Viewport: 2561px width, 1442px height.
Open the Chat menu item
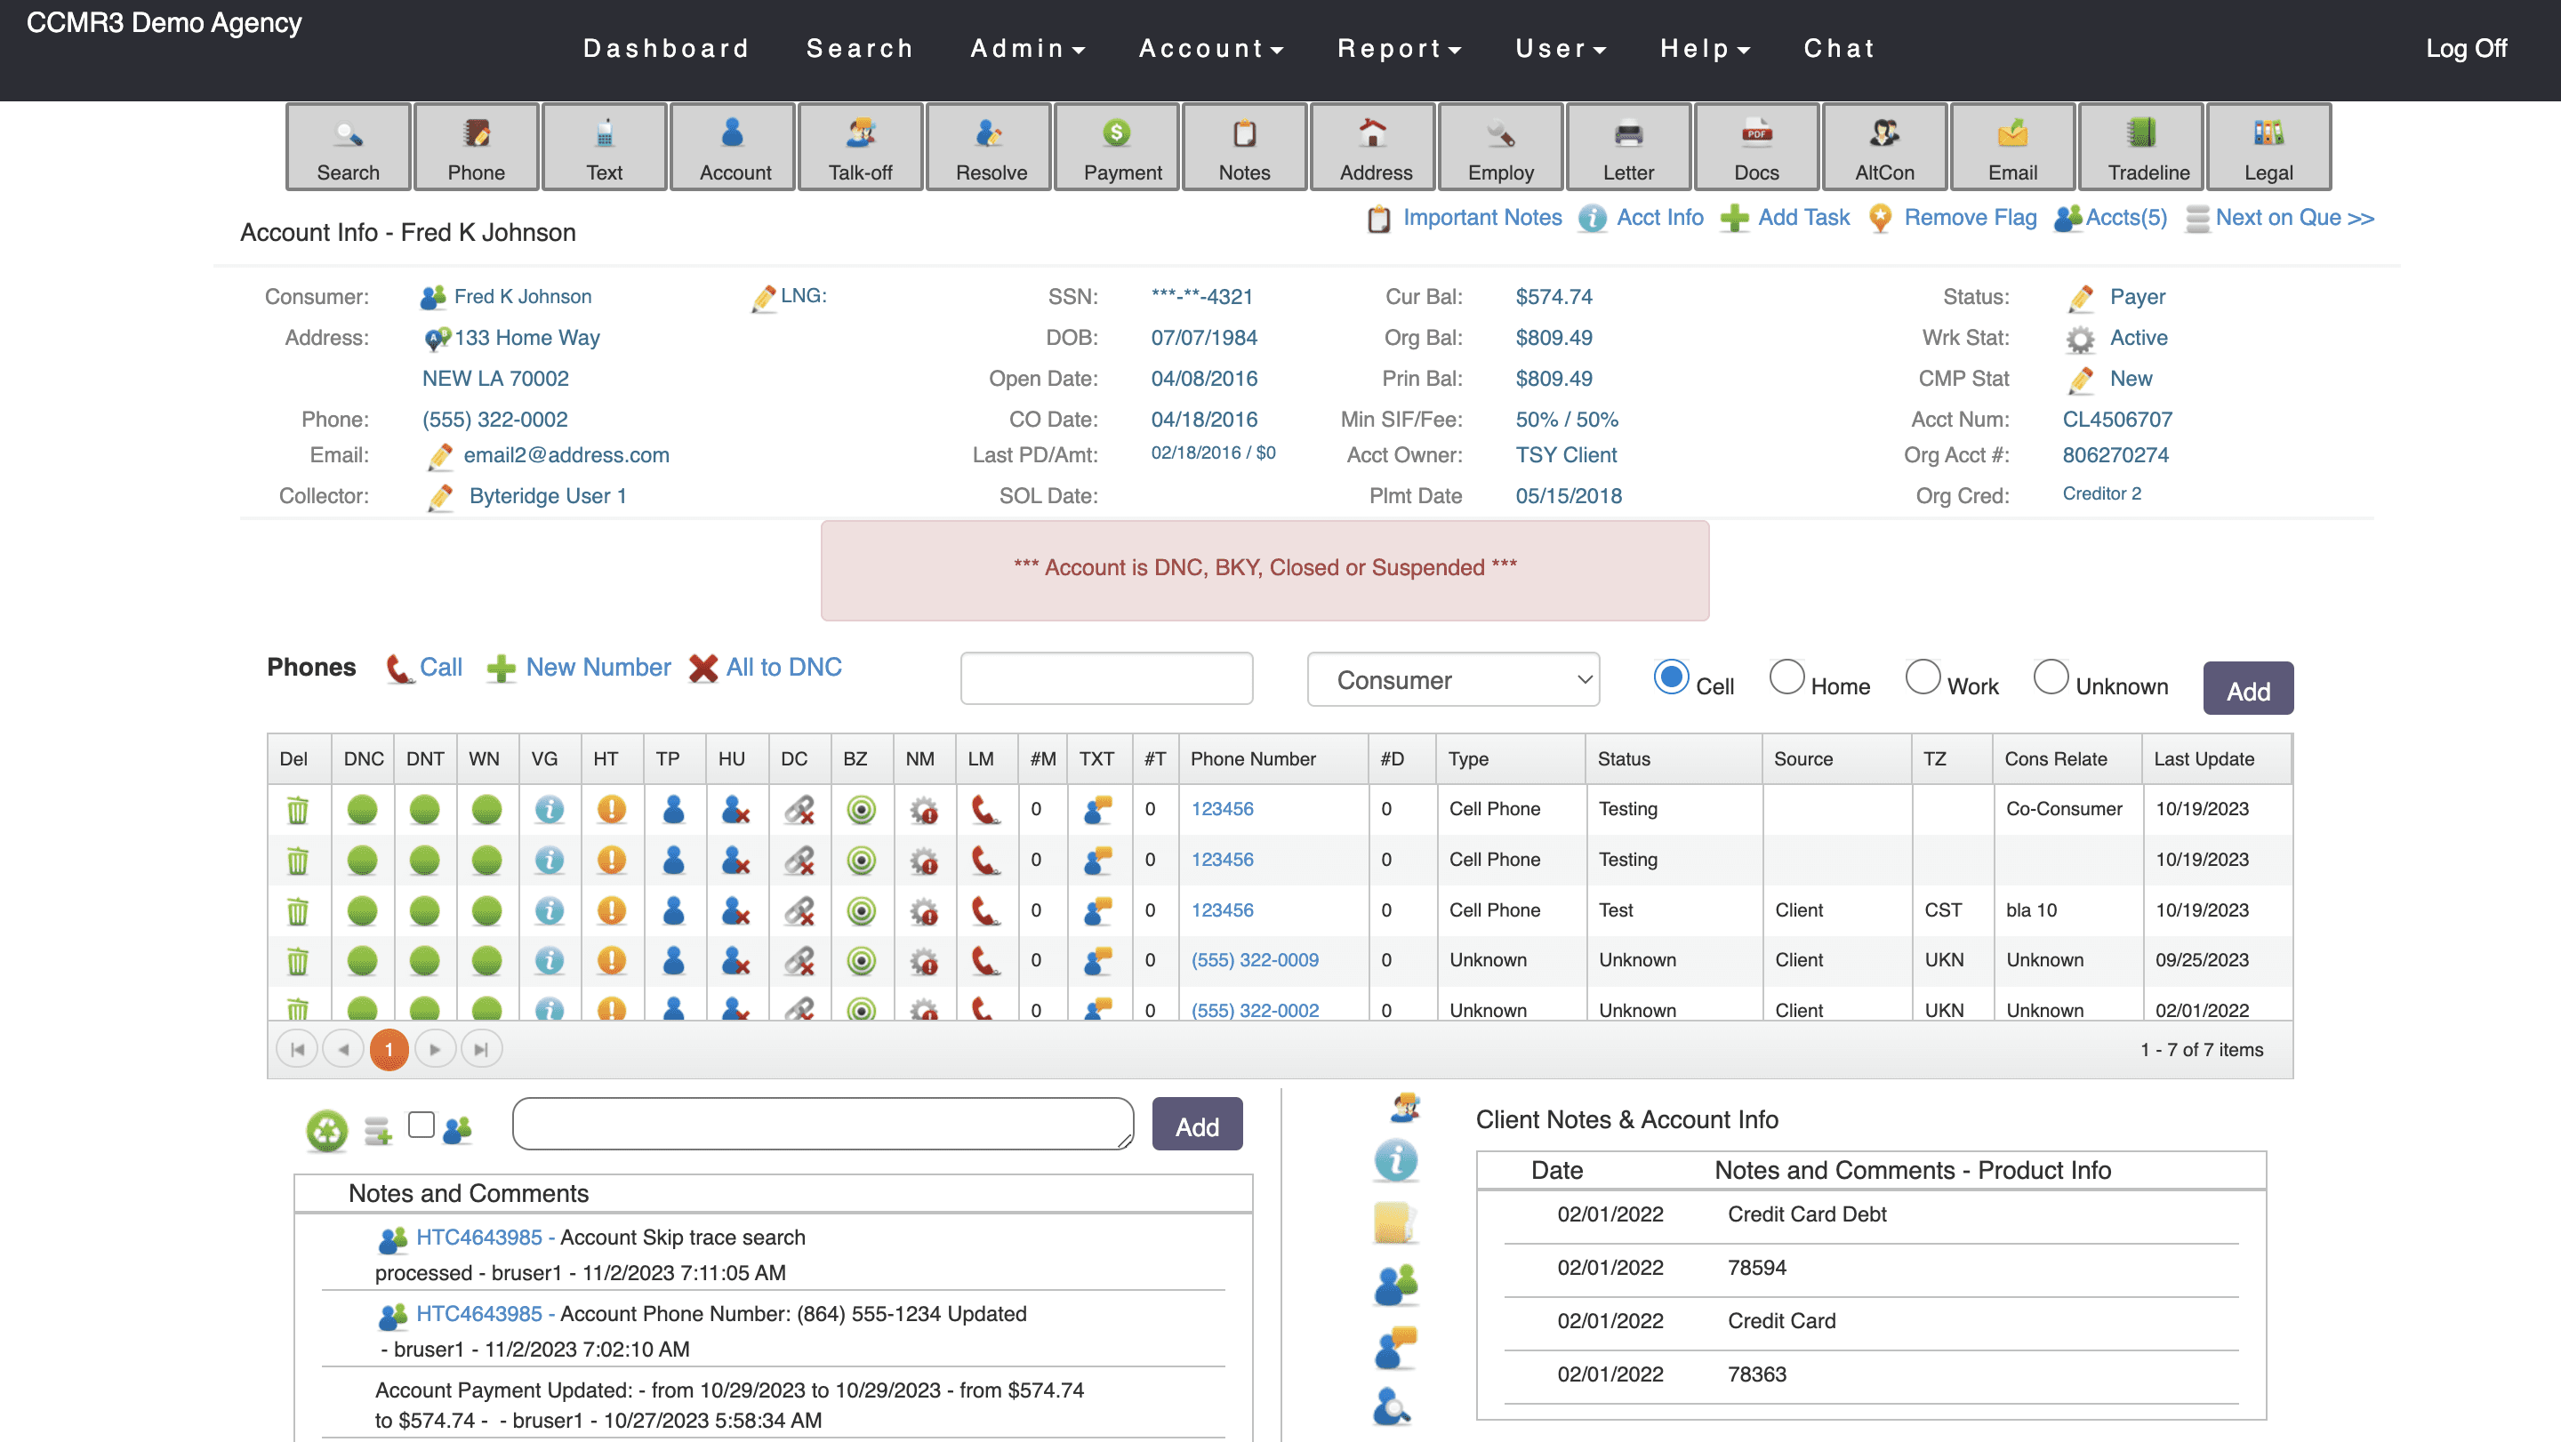click(x=1839, y=48)
